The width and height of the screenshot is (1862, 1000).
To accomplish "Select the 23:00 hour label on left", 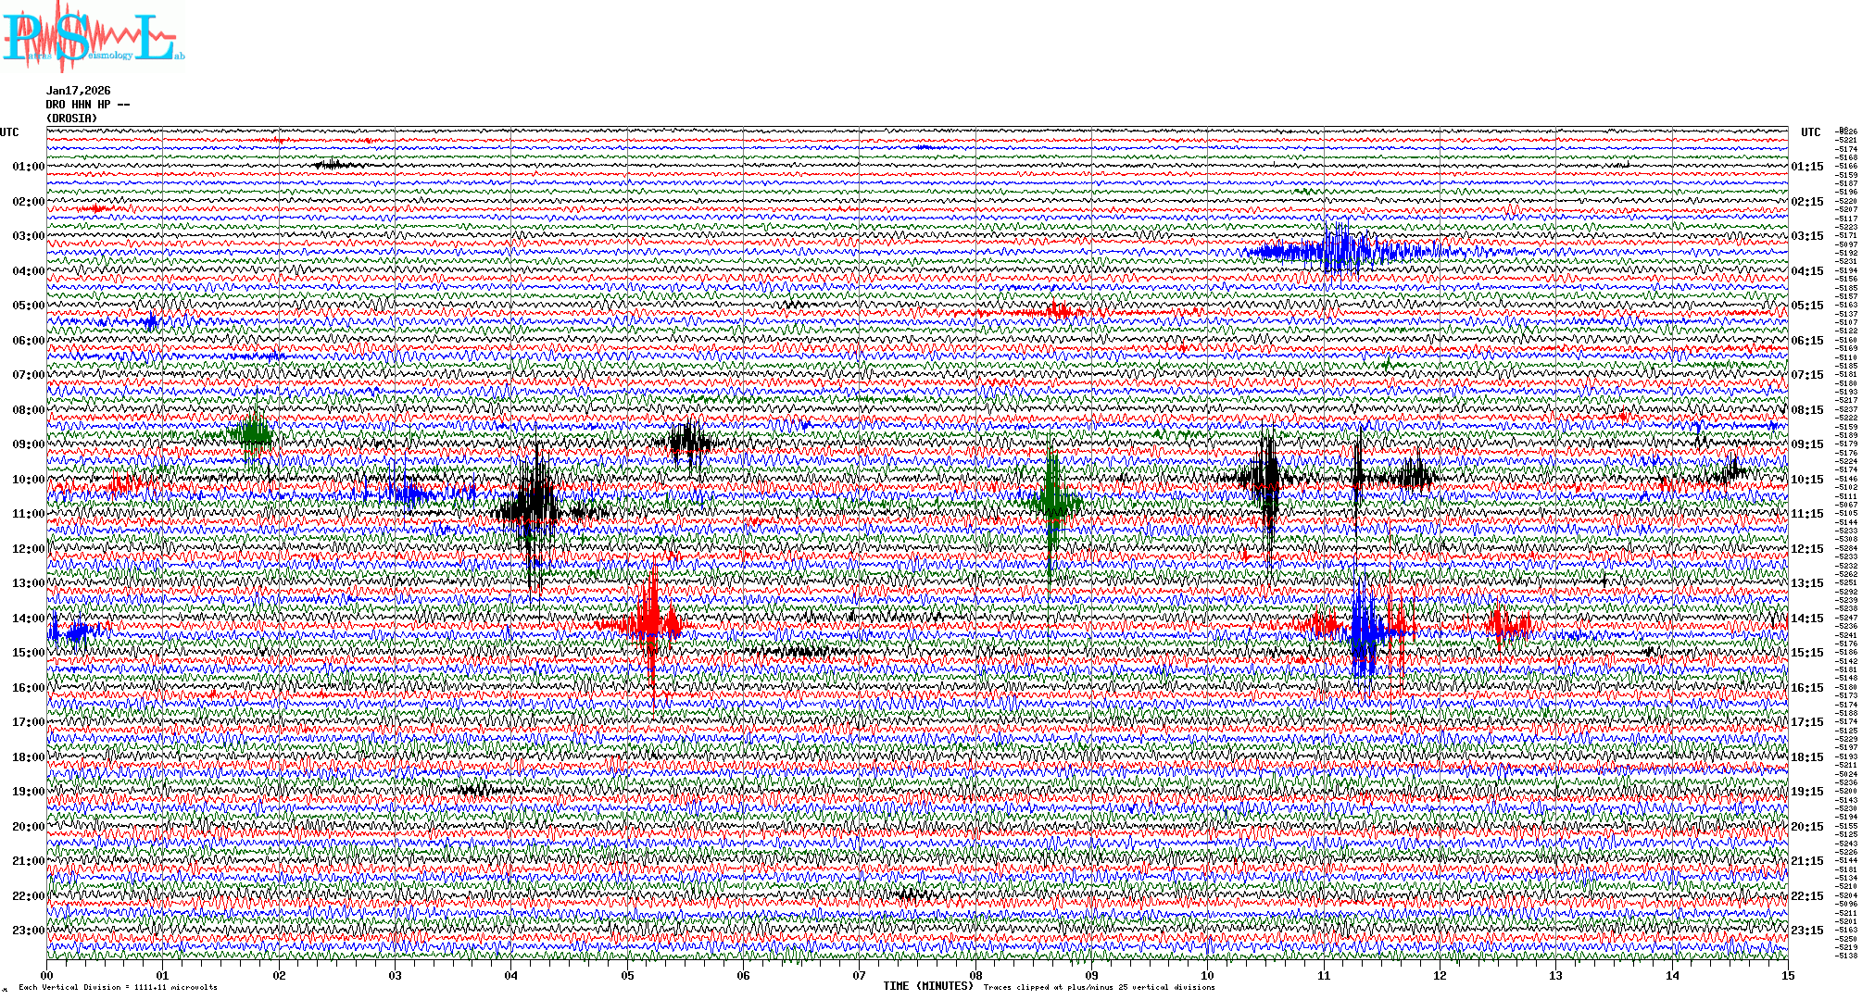I will point(28,931).
